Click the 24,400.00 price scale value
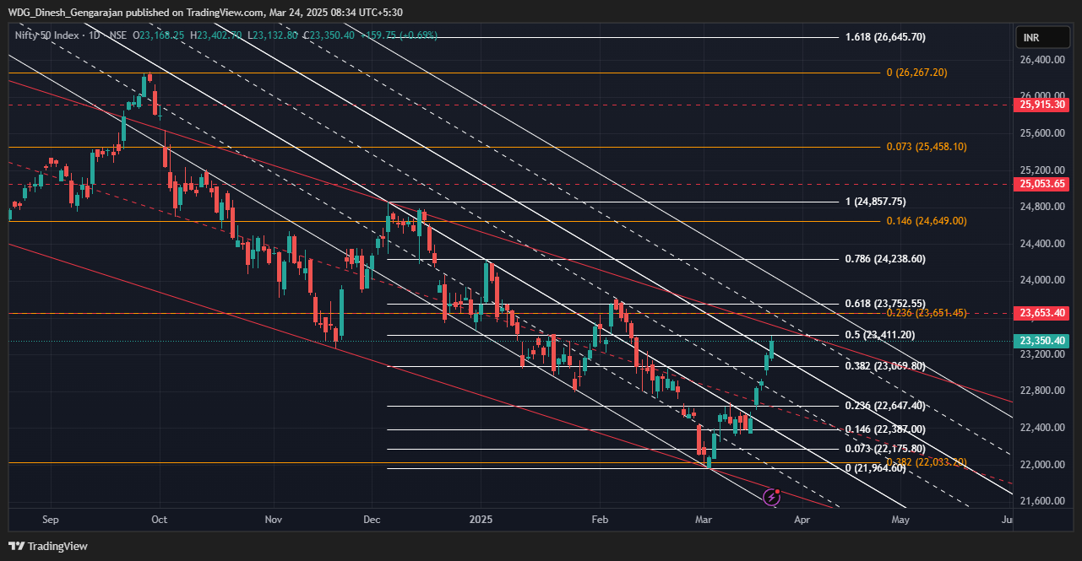 (1041, 244)
